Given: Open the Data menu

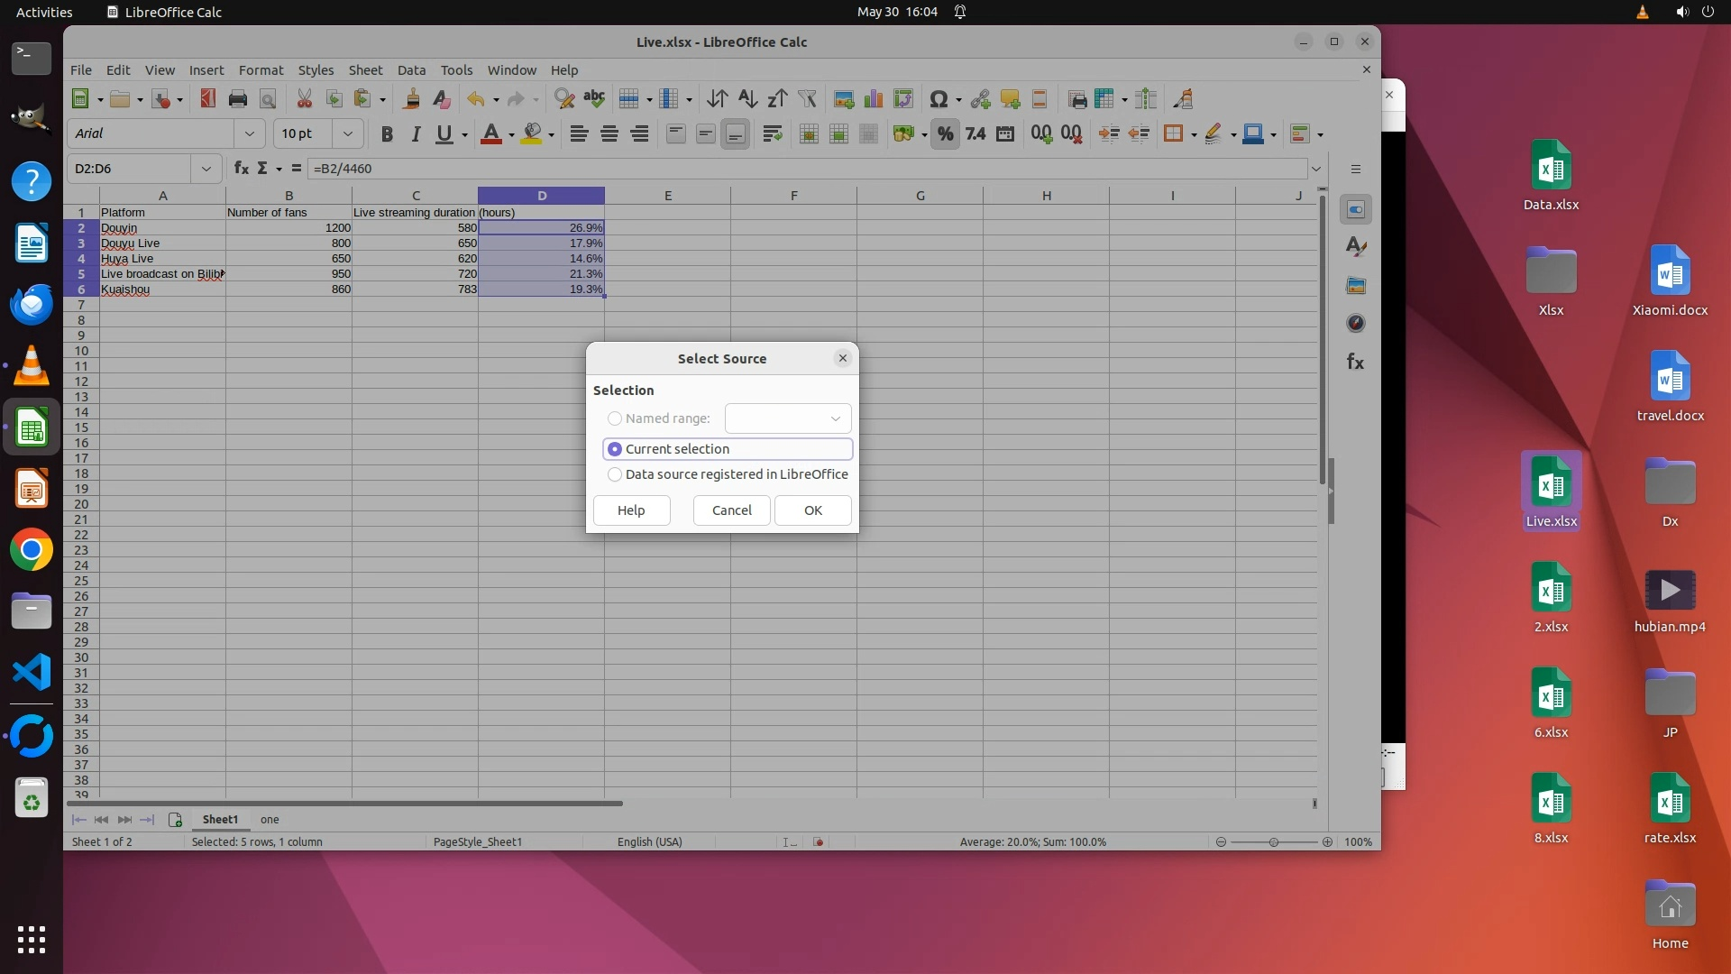Looking at the screenshot, I should (x=411, y=70).
